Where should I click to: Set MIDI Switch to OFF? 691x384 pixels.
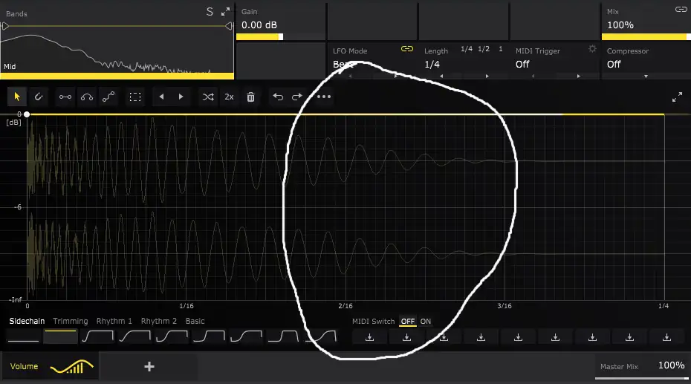coord(408,322)
